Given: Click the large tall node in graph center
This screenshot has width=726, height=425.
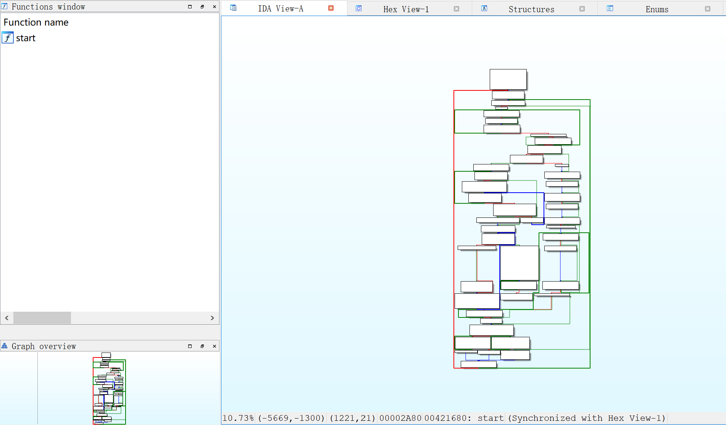Looking at the screenshot, I should [x=519, y=263].
